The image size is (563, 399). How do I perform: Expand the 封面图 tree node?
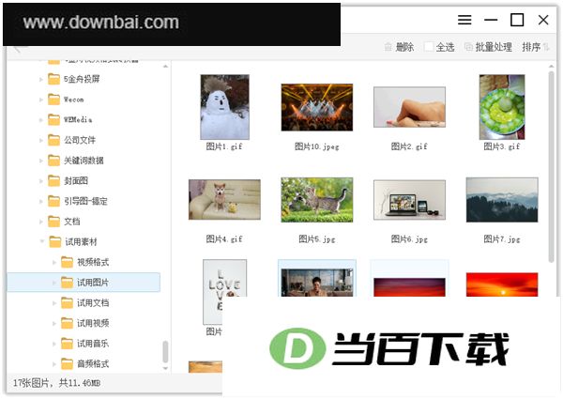41,181
